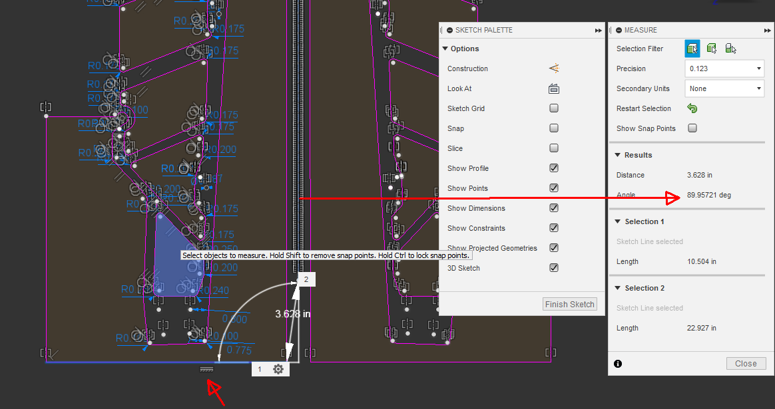Open the Precision dropdown

[x=724, y=68]
